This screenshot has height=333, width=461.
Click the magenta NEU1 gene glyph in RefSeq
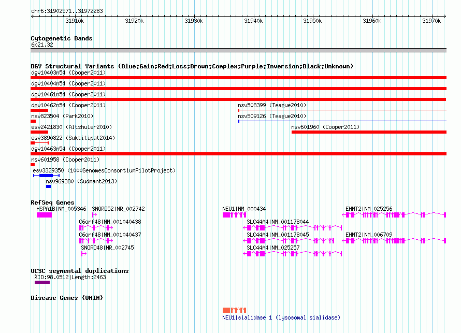click(x=234, y=215)
